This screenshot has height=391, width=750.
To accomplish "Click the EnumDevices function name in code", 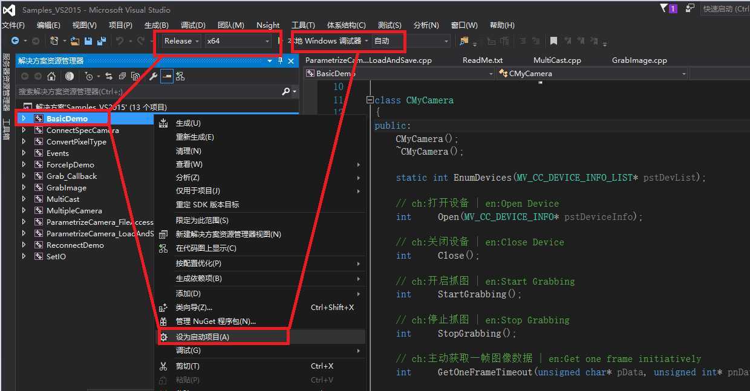I will pyautogui.click(x=483, y=178).
